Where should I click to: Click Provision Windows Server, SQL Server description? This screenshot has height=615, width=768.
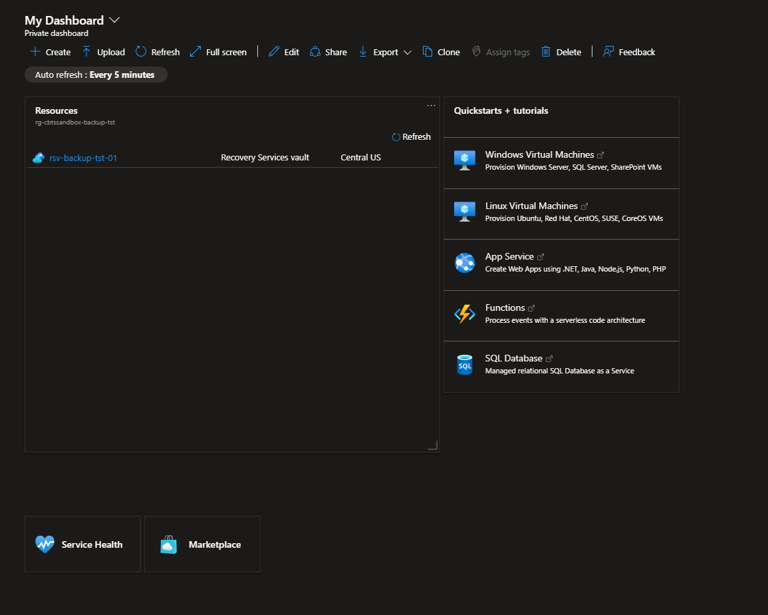(x=574, y=167)
